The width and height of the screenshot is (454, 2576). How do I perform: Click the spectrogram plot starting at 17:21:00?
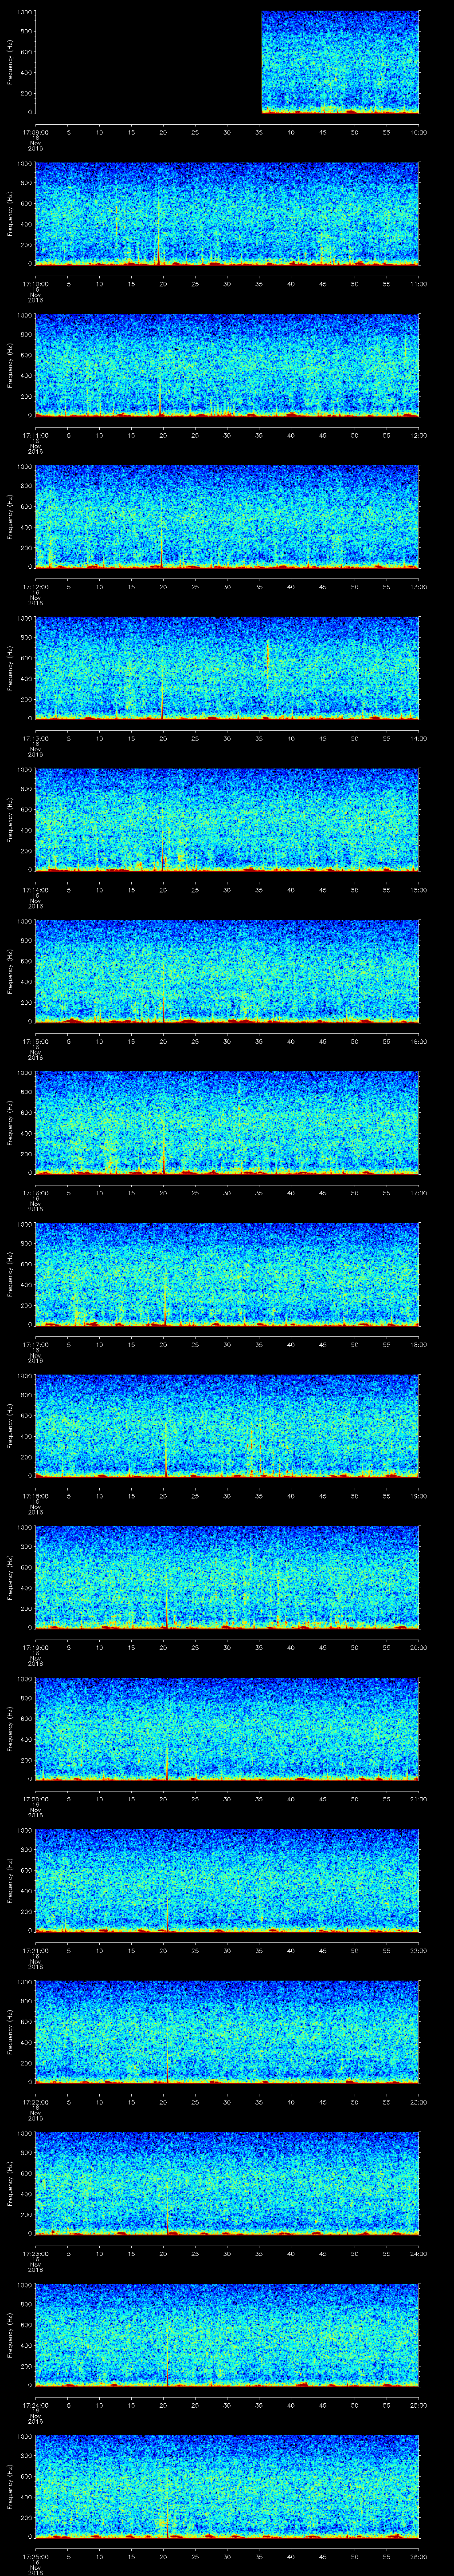[x=227, y=1880]
